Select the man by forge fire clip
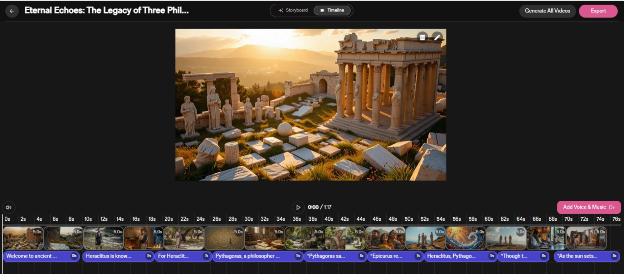 tap(144, 238)
